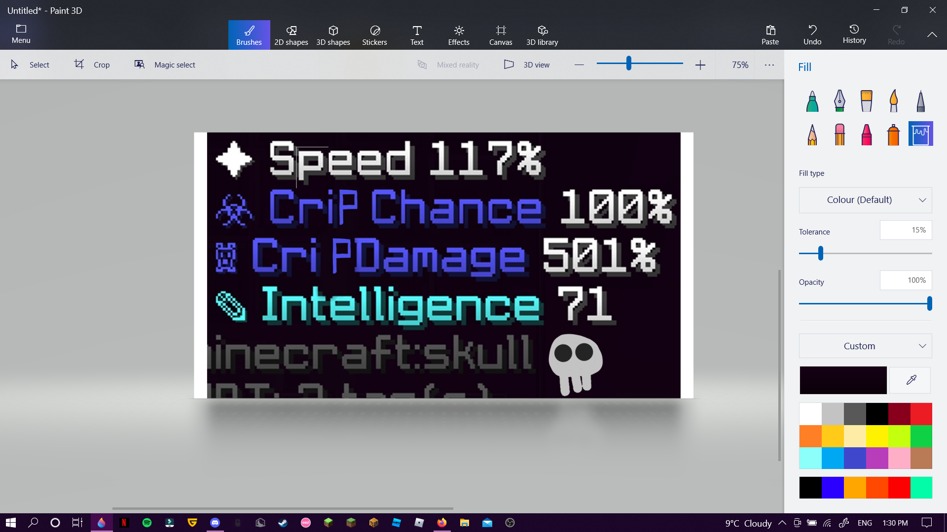Open Discord from the taskbar

(x=215, y=523)
